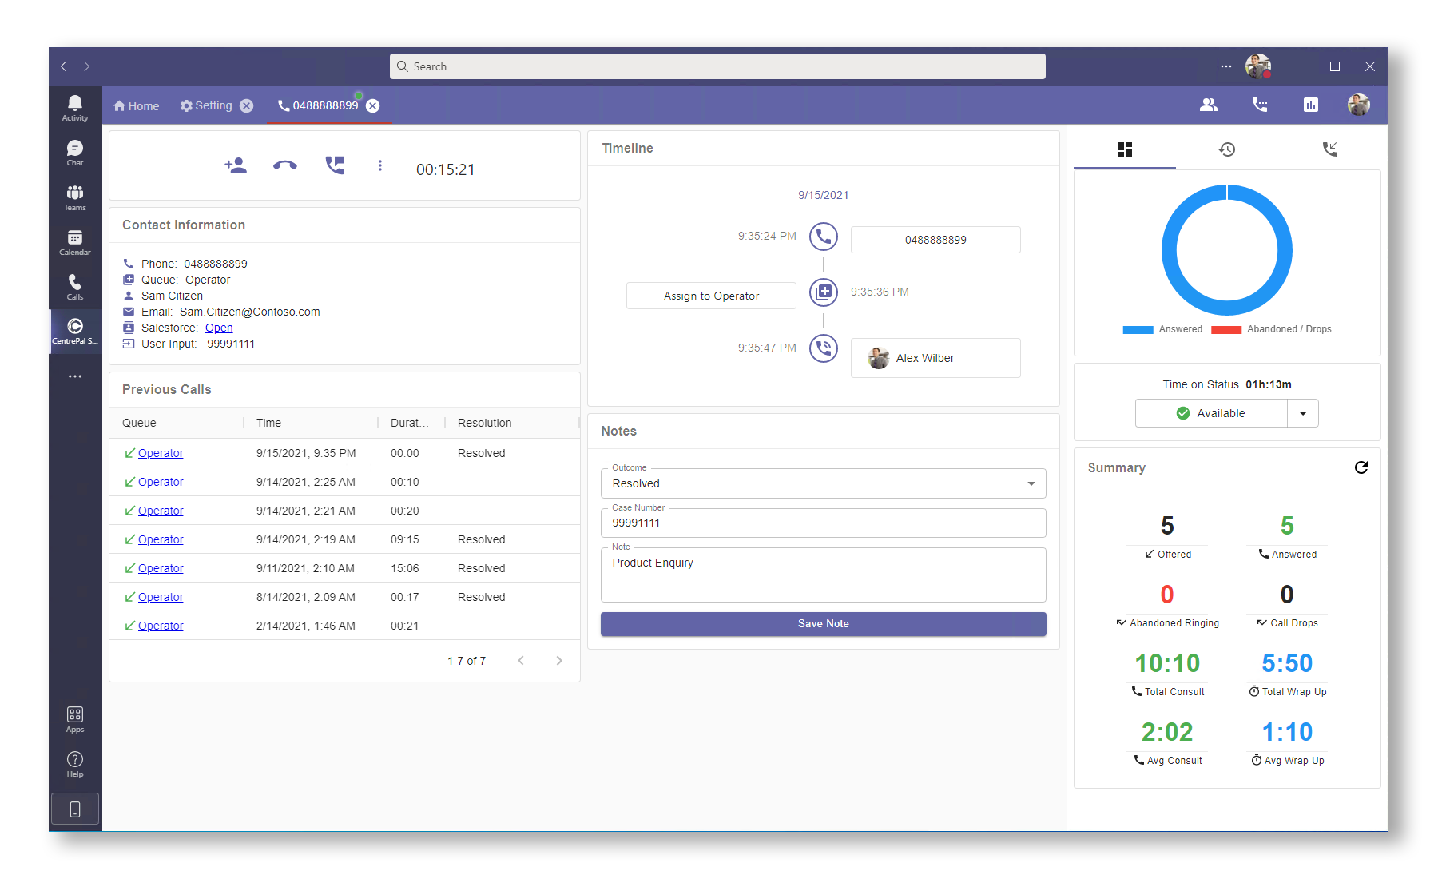The image size is (1438, 879).
Task: Open Operator call from 8/14/2021 2:09 AM
Action: pyautogui.click(x=161, y=597)
